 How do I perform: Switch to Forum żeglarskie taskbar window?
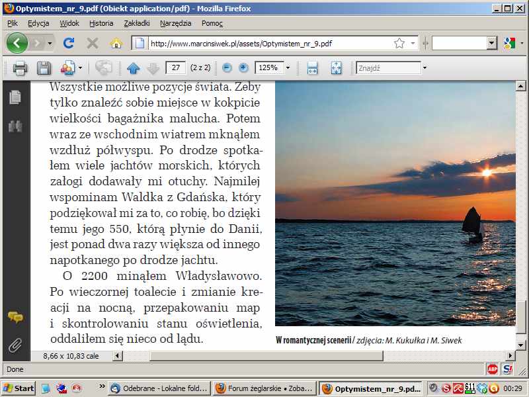tap(264, 388)
